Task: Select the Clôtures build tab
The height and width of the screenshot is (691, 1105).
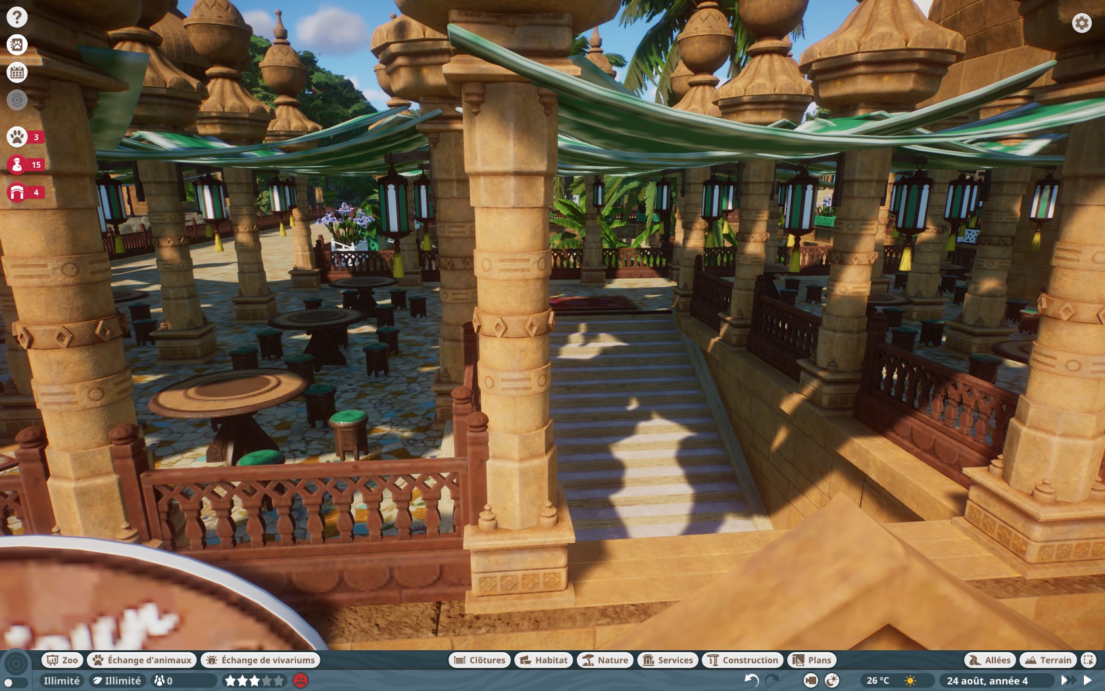Action: tap(480, 660)
